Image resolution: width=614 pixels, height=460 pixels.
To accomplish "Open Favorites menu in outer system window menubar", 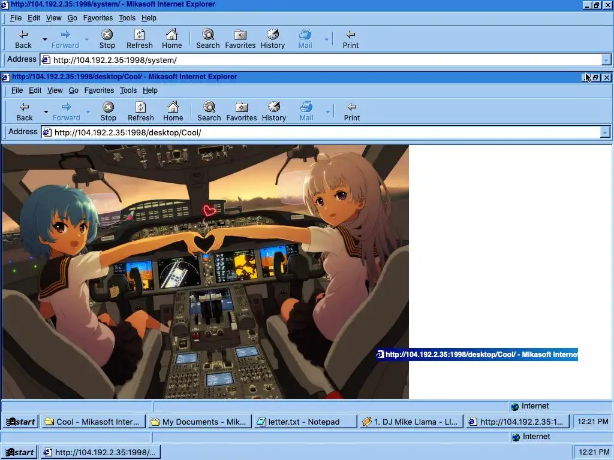I will coord(98,18).
